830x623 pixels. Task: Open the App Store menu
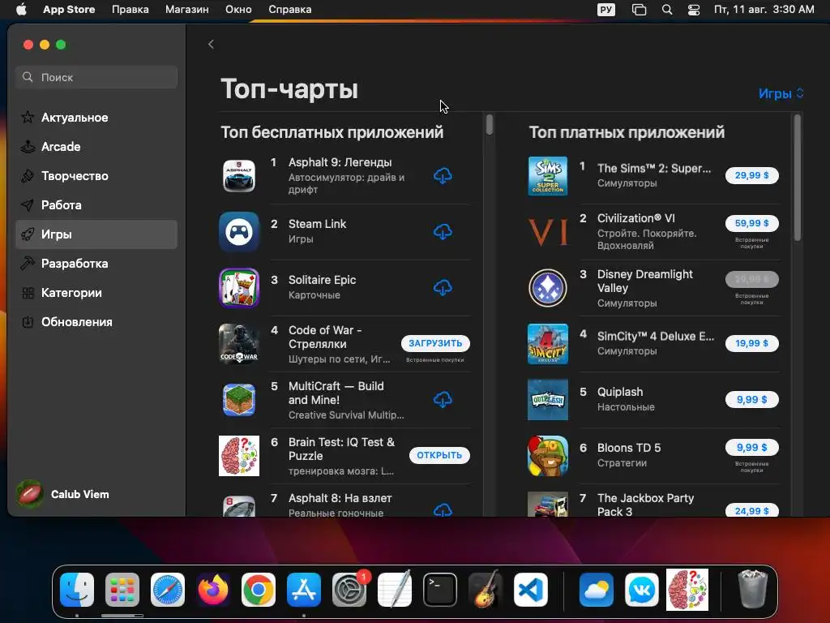coord(69,10)
